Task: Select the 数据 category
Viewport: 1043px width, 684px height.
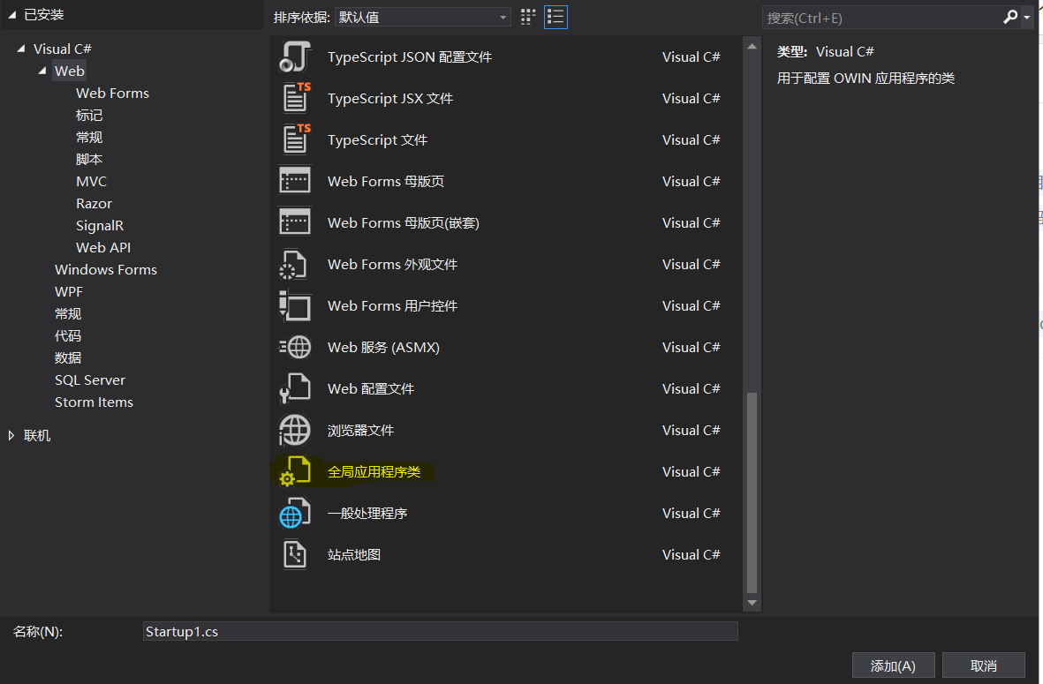Action: (x=68, y=357)
